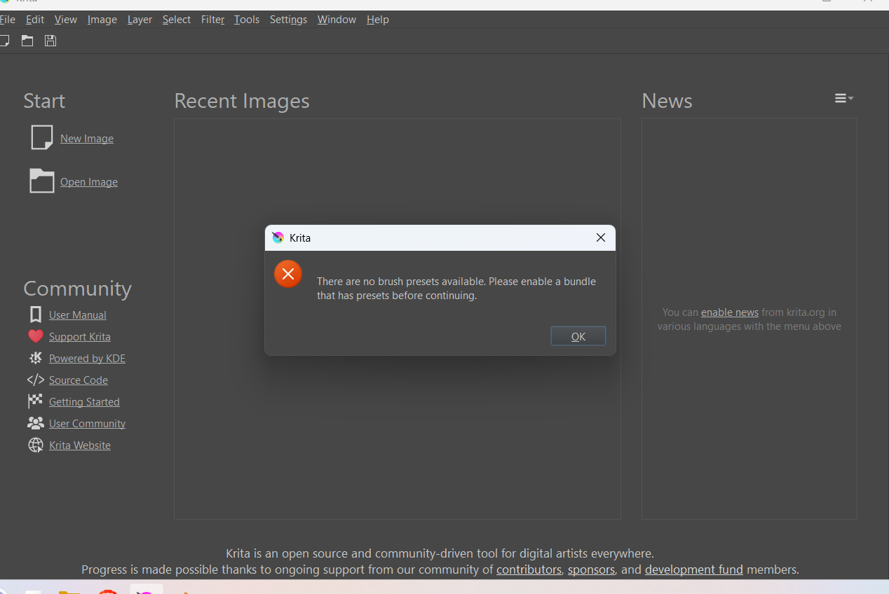The width and height of the screenshot is (889, 594).
Task: Click the Community heading
Action: 77,289
